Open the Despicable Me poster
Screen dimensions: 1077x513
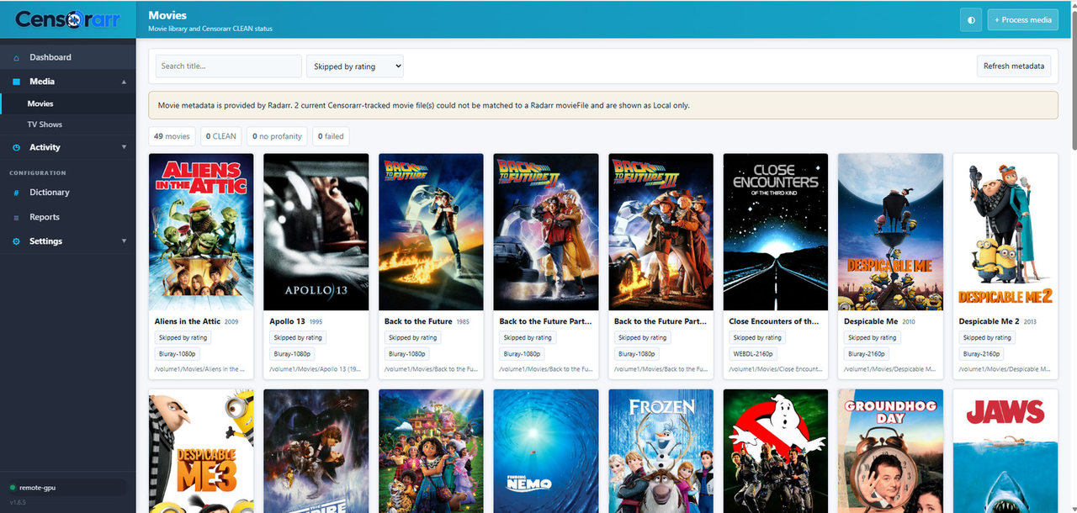(x=890, y=232)
